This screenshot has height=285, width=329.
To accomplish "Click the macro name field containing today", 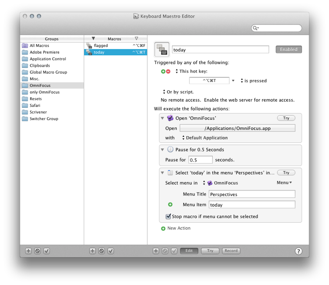I will tap(220, 50).
